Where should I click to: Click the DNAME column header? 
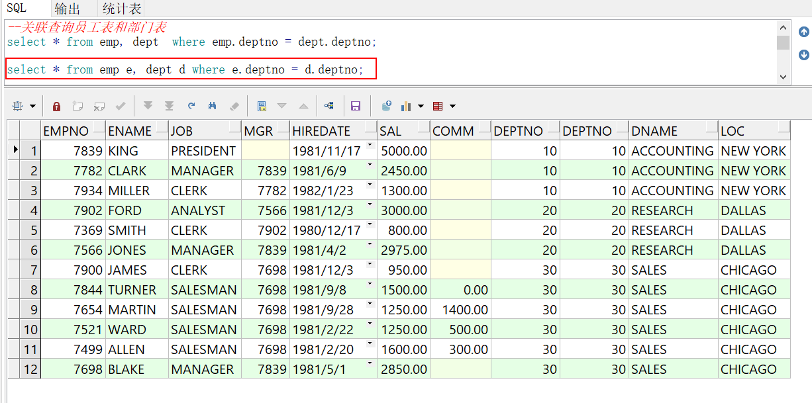coord(673,130)
